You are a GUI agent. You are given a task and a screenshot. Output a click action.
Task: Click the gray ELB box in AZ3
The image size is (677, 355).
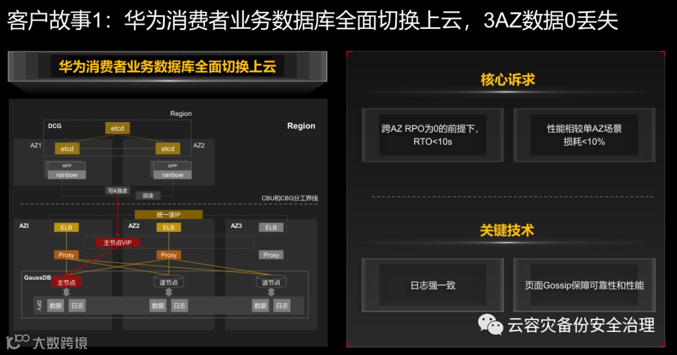pyautogui.click(x=271, y=227)
